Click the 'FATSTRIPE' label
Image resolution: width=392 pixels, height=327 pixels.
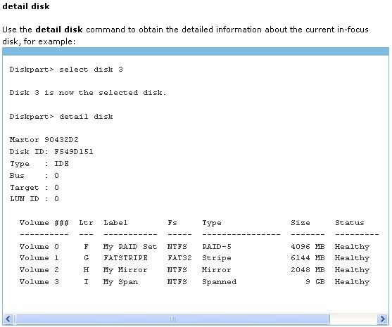pyautogui.click(x=125, y=258)
